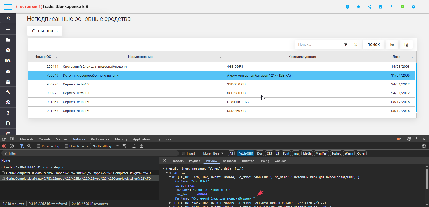Enable the Preserve log checkbox

point(39,146)
